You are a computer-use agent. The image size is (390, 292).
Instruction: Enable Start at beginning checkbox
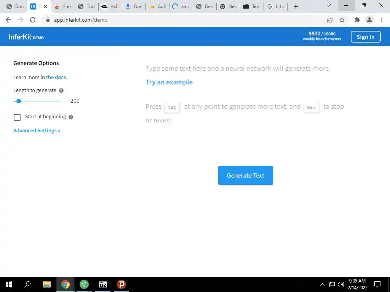(17, 117)
